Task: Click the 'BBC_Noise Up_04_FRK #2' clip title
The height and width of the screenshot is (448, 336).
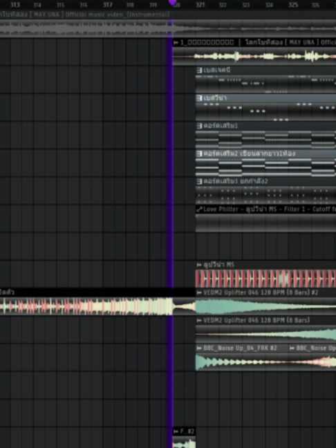Action: 240,348
